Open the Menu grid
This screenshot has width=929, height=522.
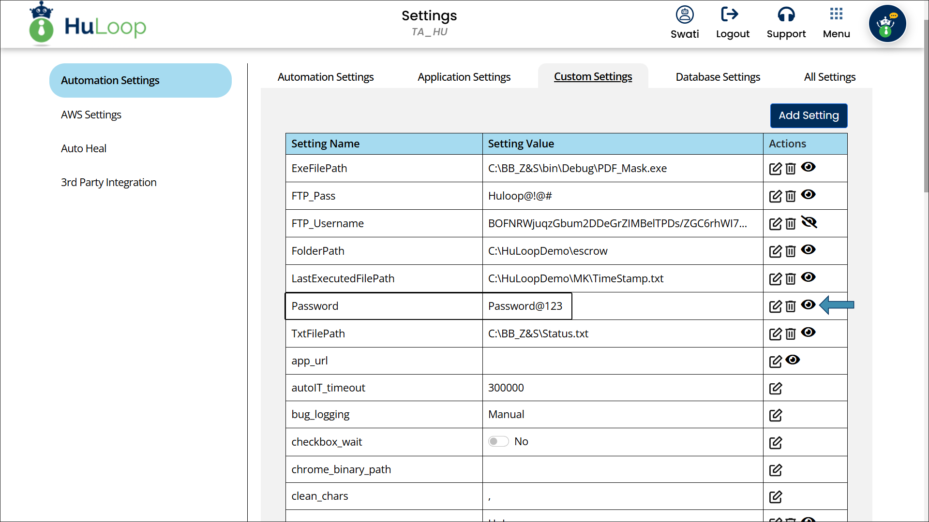point(836,23)
